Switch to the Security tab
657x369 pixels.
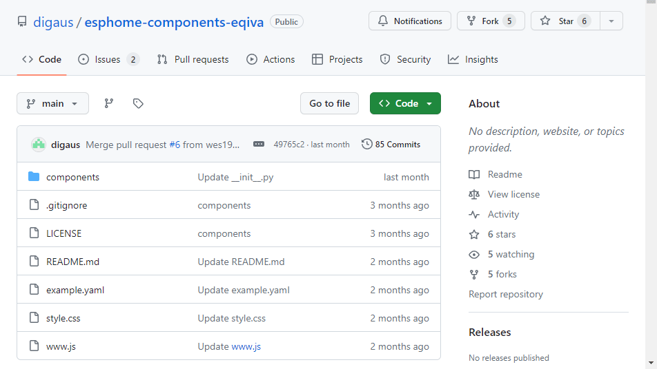click(x=405, y=59)
